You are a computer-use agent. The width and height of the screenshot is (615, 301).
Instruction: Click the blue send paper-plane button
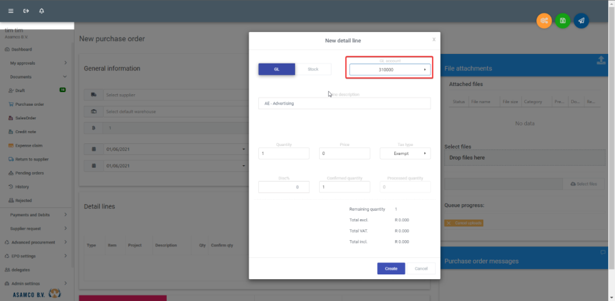[x=581, y=21]
